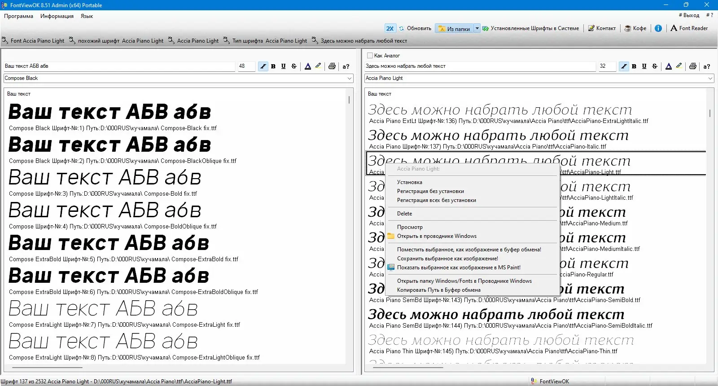This screenshot has height=386, width=718.
Task: Pick font color in left pane
Action: tap(308, 66)
